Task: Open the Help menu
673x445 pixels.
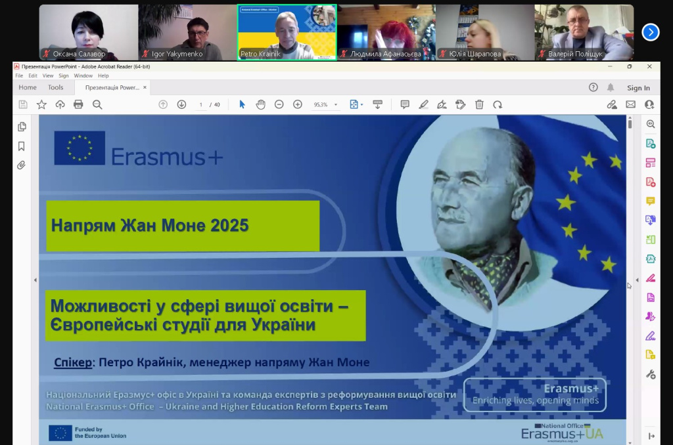Action: tap(103, 75)
